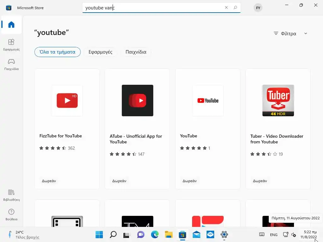323x242 pixels.
Task: Click the Microsoft Store logo icon
Action: 9,8
